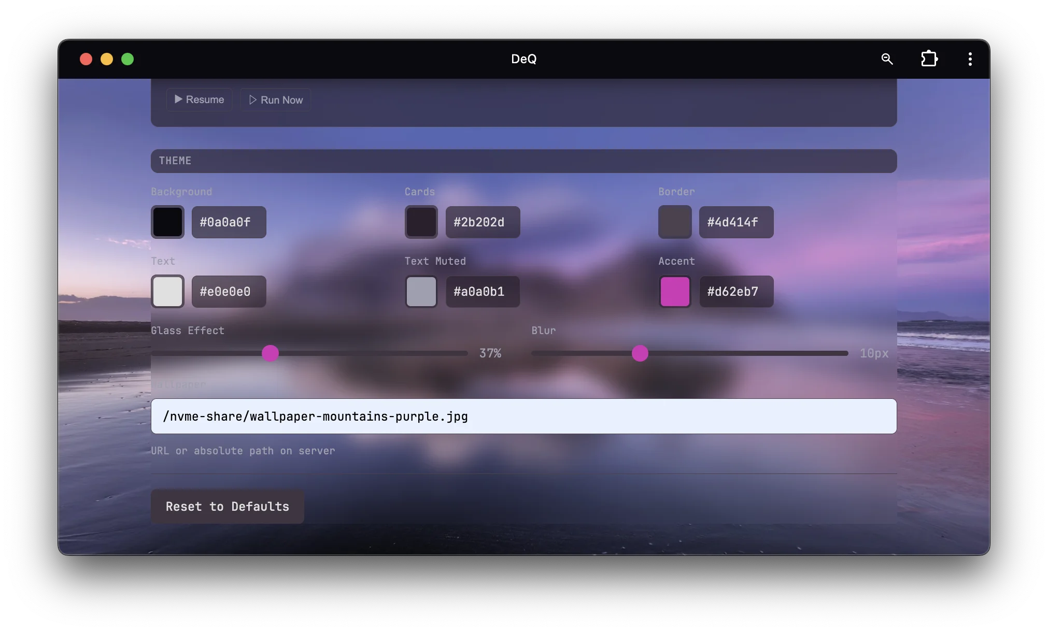Click the play icon inside Resume button

pyautogui.click(x=178, y=99)
